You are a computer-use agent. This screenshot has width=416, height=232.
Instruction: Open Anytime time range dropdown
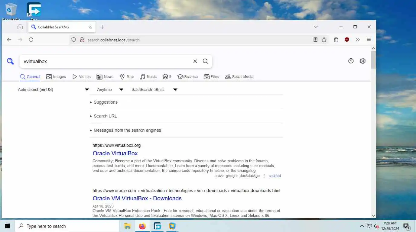pyautogui.click(x=110, y=90)
